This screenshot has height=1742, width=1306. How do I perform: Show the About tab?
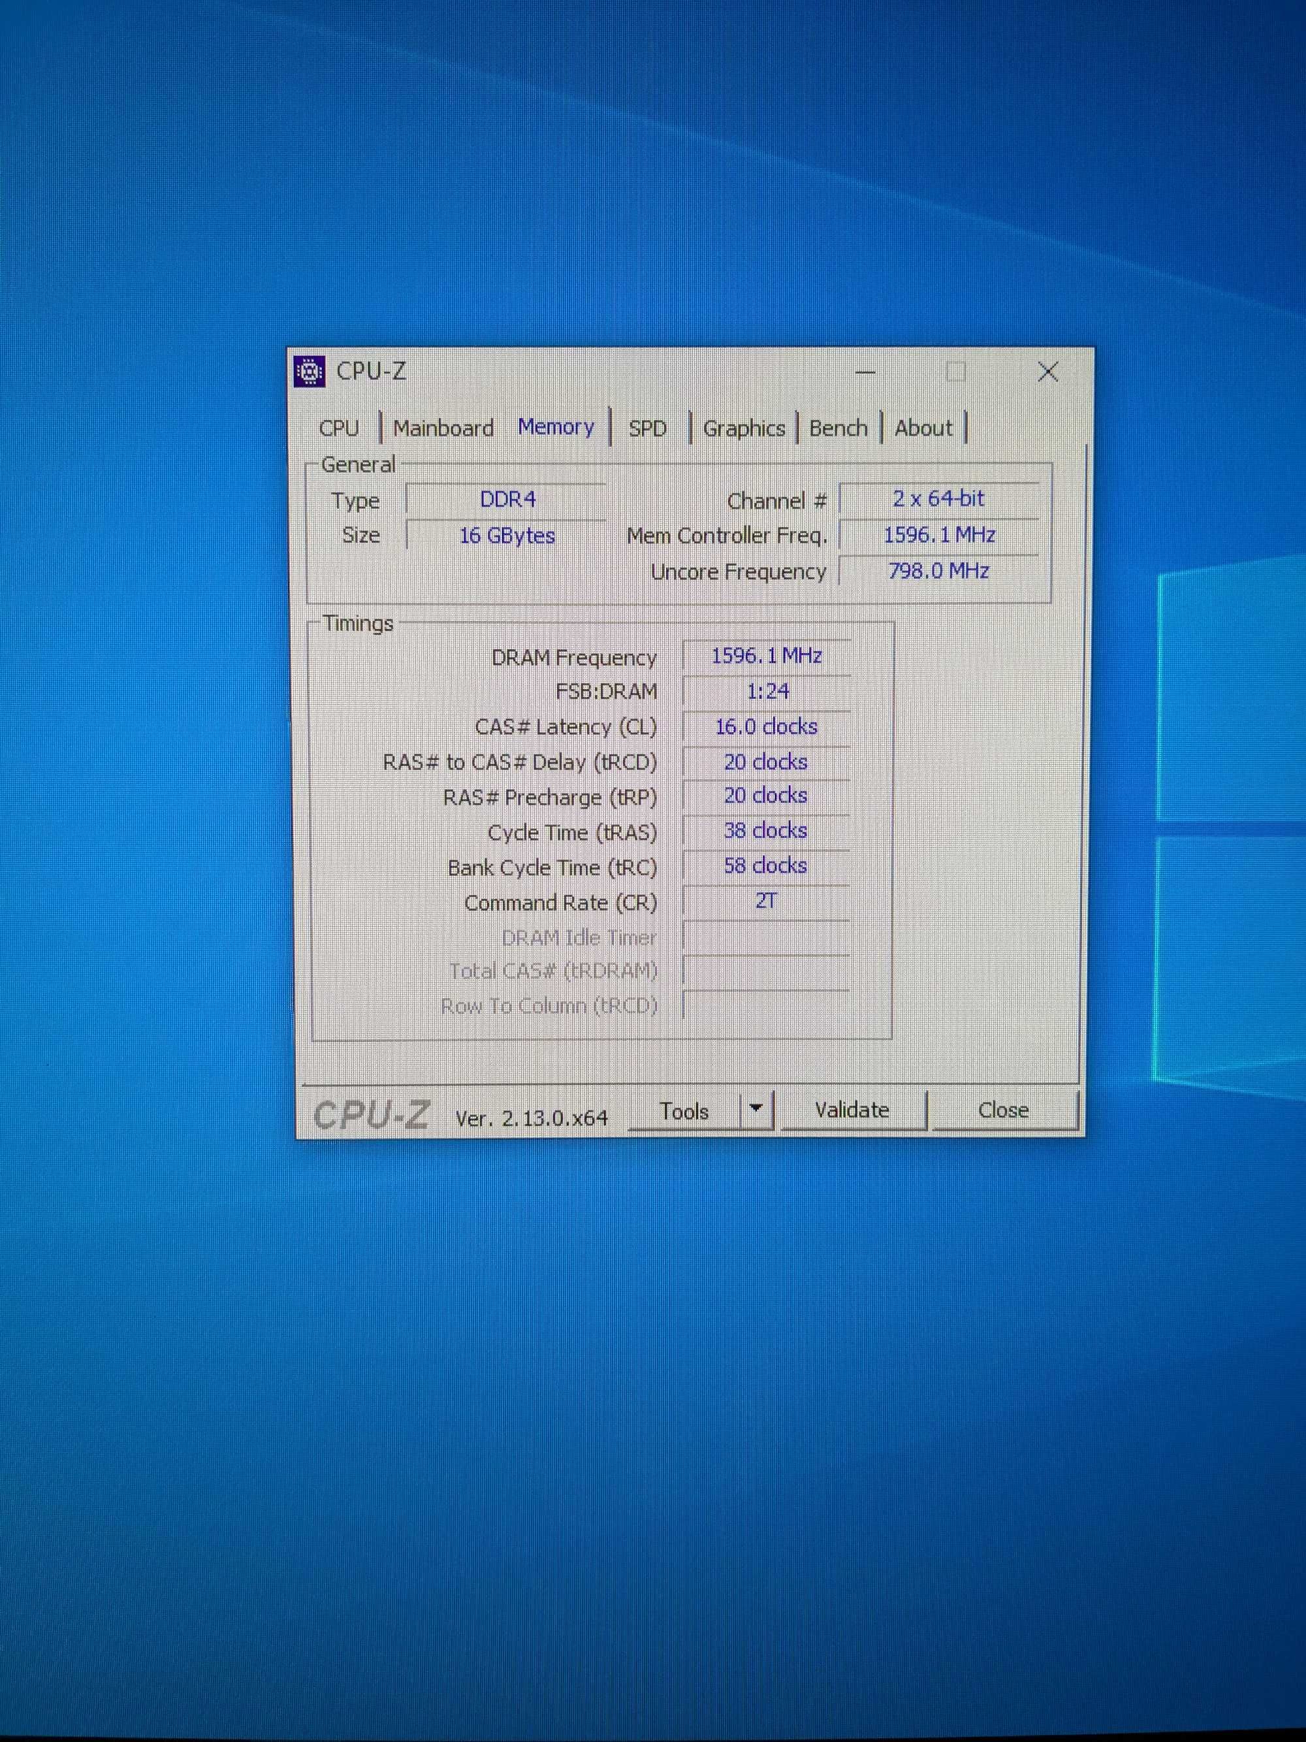(x=923, y=428)
